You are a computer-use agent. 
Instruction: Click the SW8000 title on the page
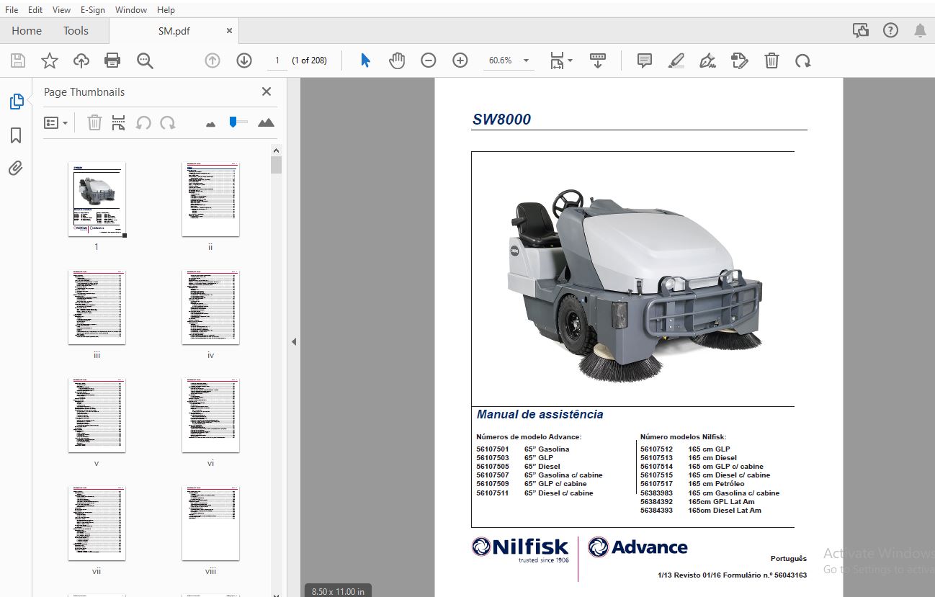pyautogui.click(x=501, y=120)
